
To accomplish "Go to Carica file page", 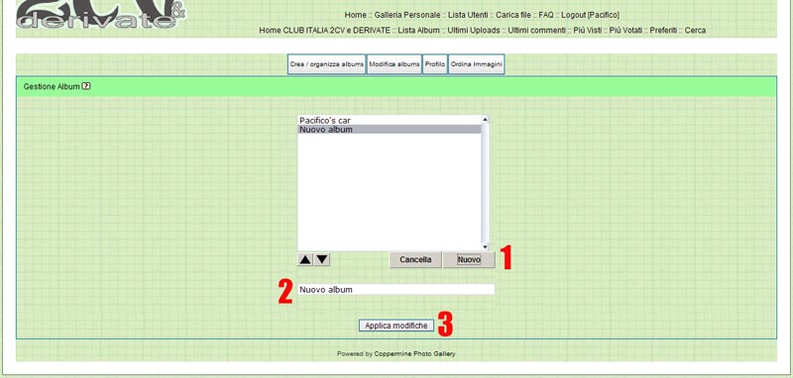I will [512, 15].
